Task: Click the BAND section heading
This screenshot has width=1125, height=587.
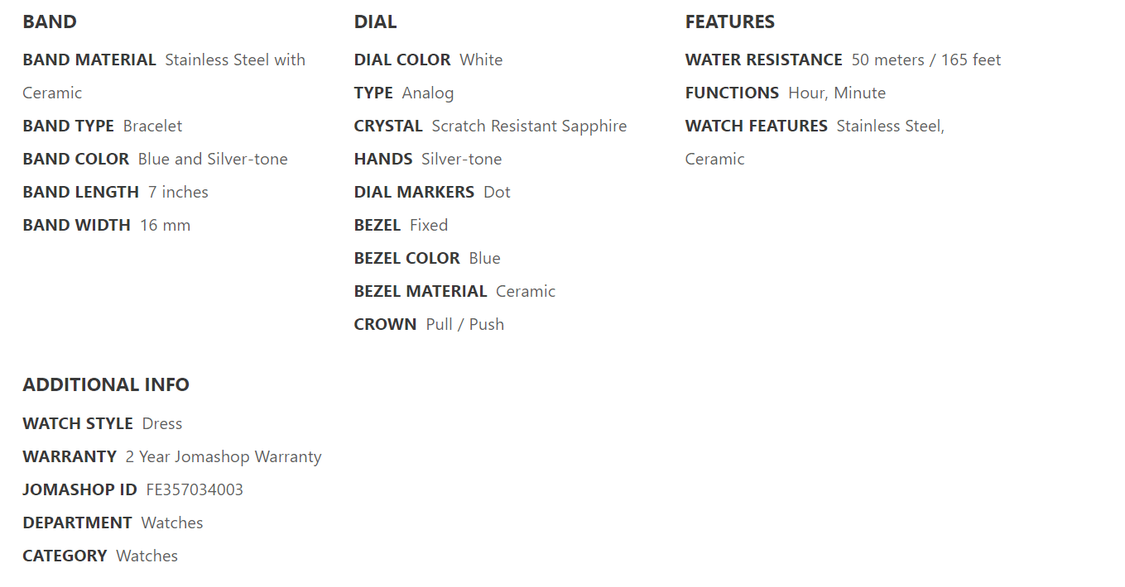Action: 50,22
